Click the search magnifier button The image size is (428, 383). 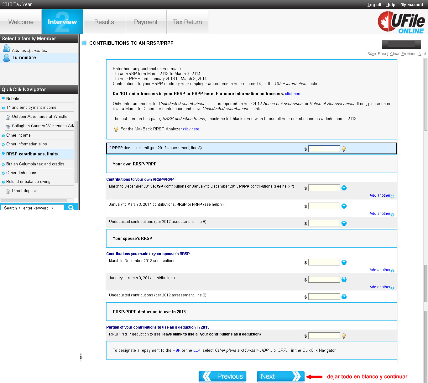click(x=71, y=207)
